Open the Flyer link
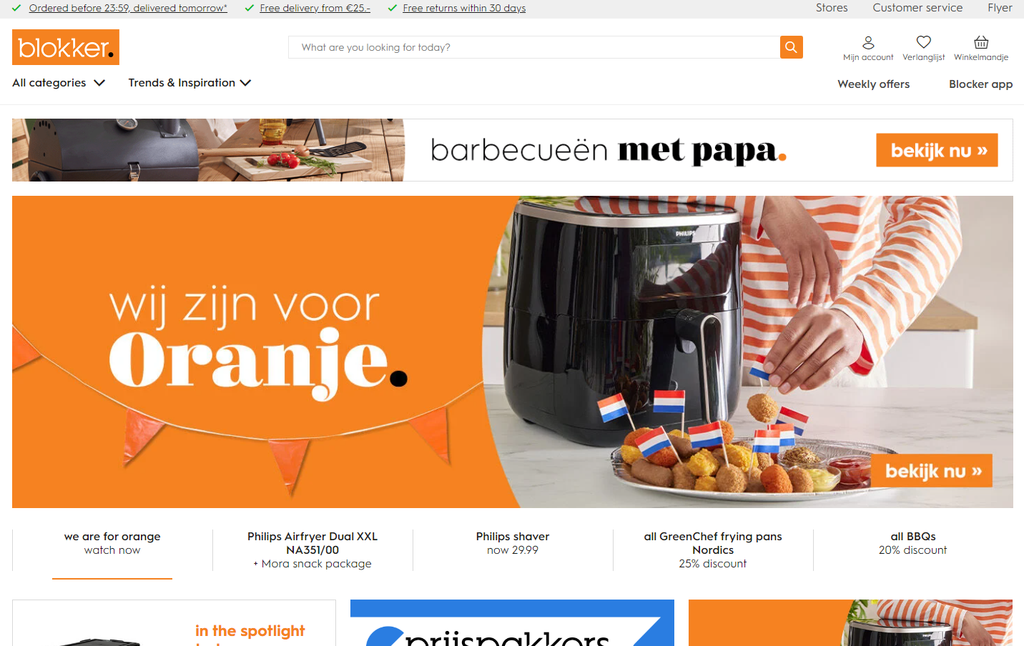 (x=1000, y=8)
